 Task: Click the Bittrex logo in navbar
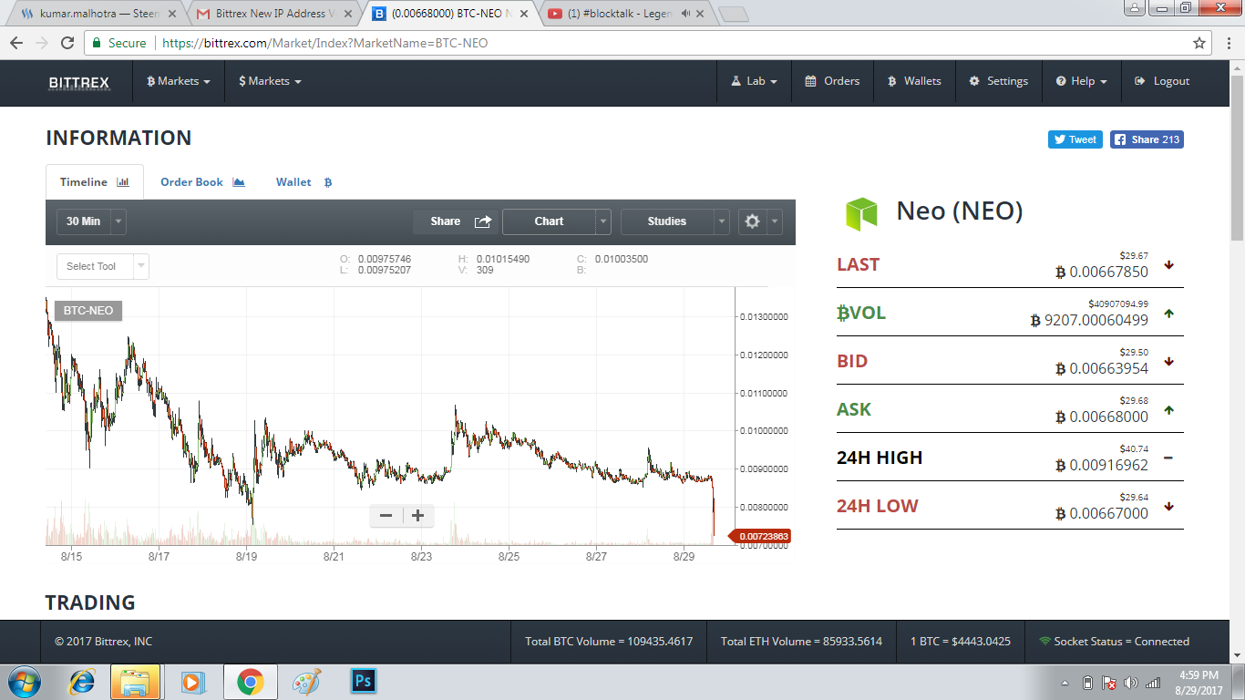tap(79, 82)
